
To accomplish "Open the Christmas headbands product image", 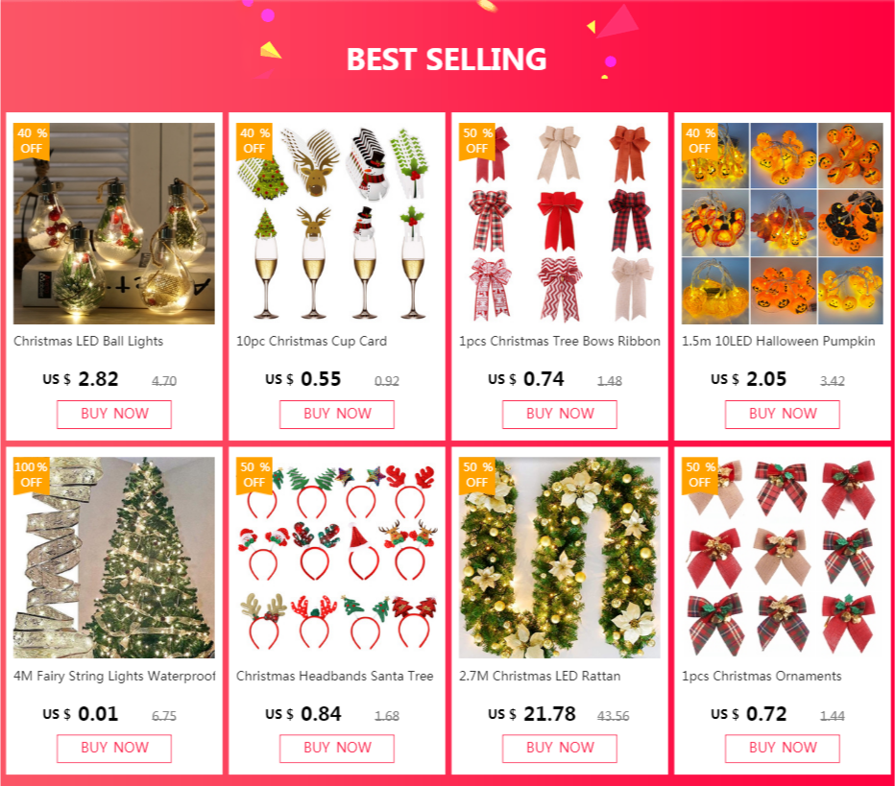I will point(337,558).
